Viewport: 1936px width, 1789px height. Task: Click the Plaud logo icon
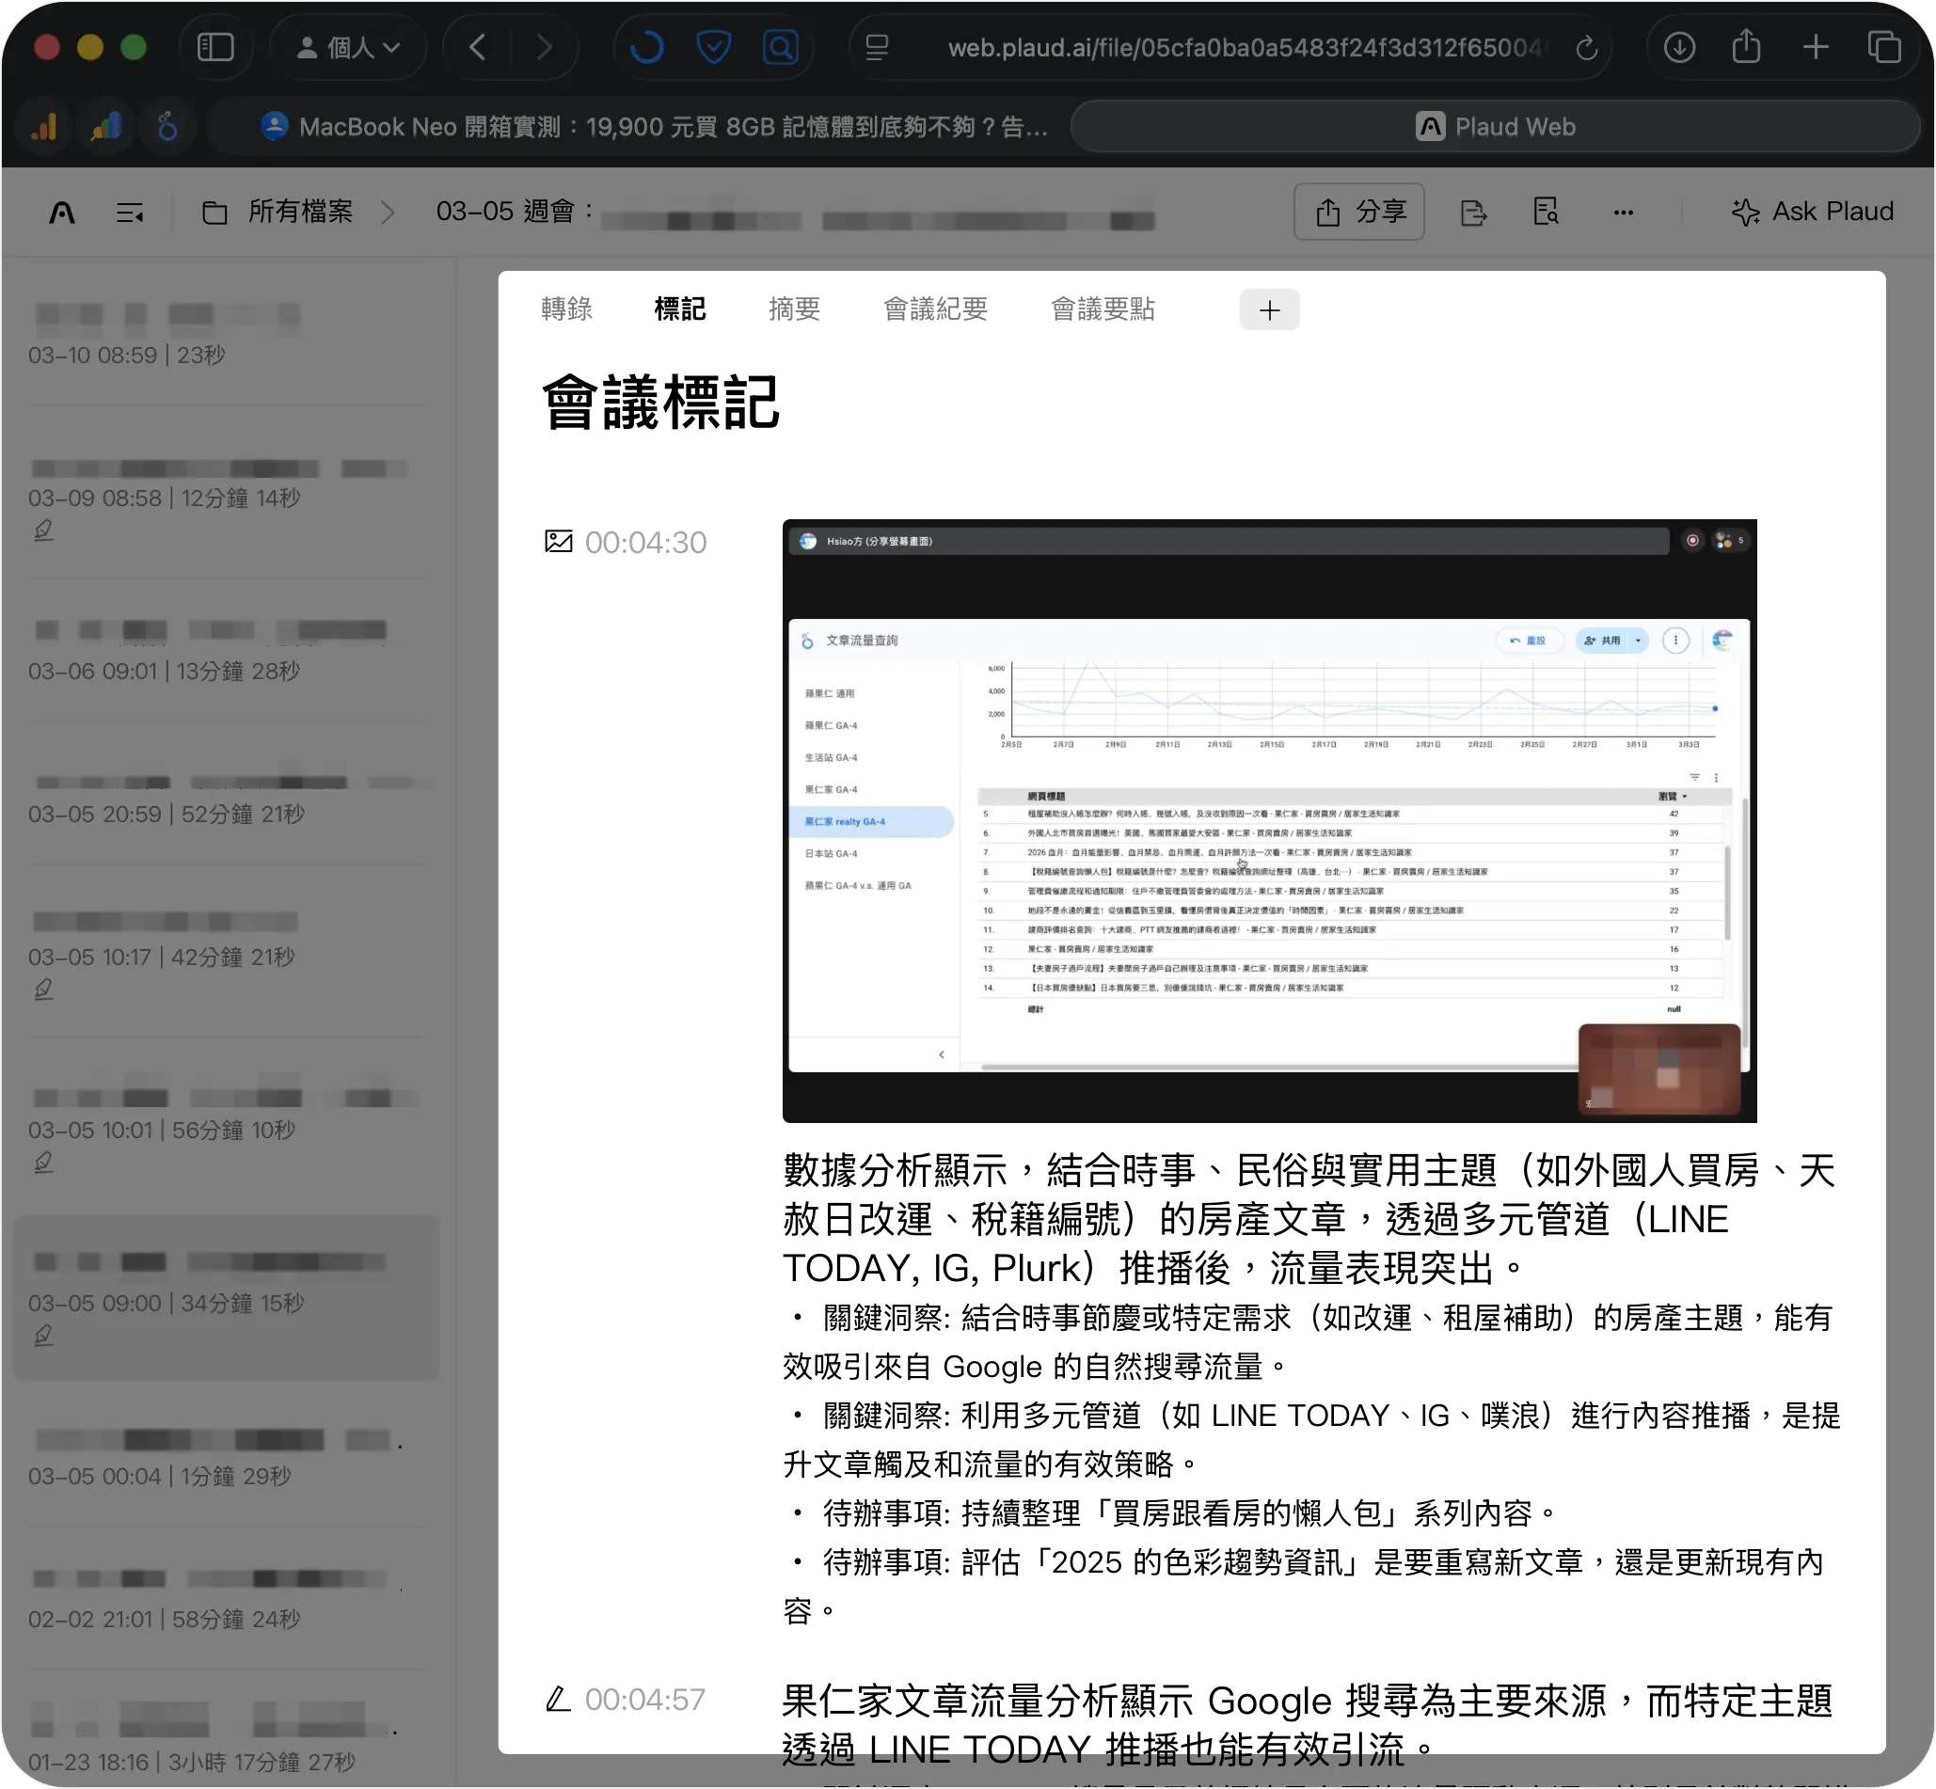coord(62,212)
